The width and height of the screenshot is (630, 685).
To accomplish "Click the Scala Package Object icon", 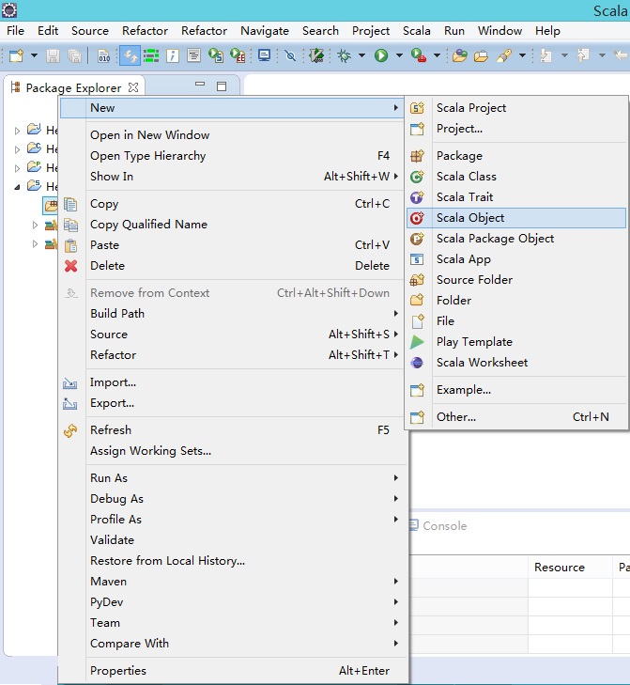I will (417, 239).
